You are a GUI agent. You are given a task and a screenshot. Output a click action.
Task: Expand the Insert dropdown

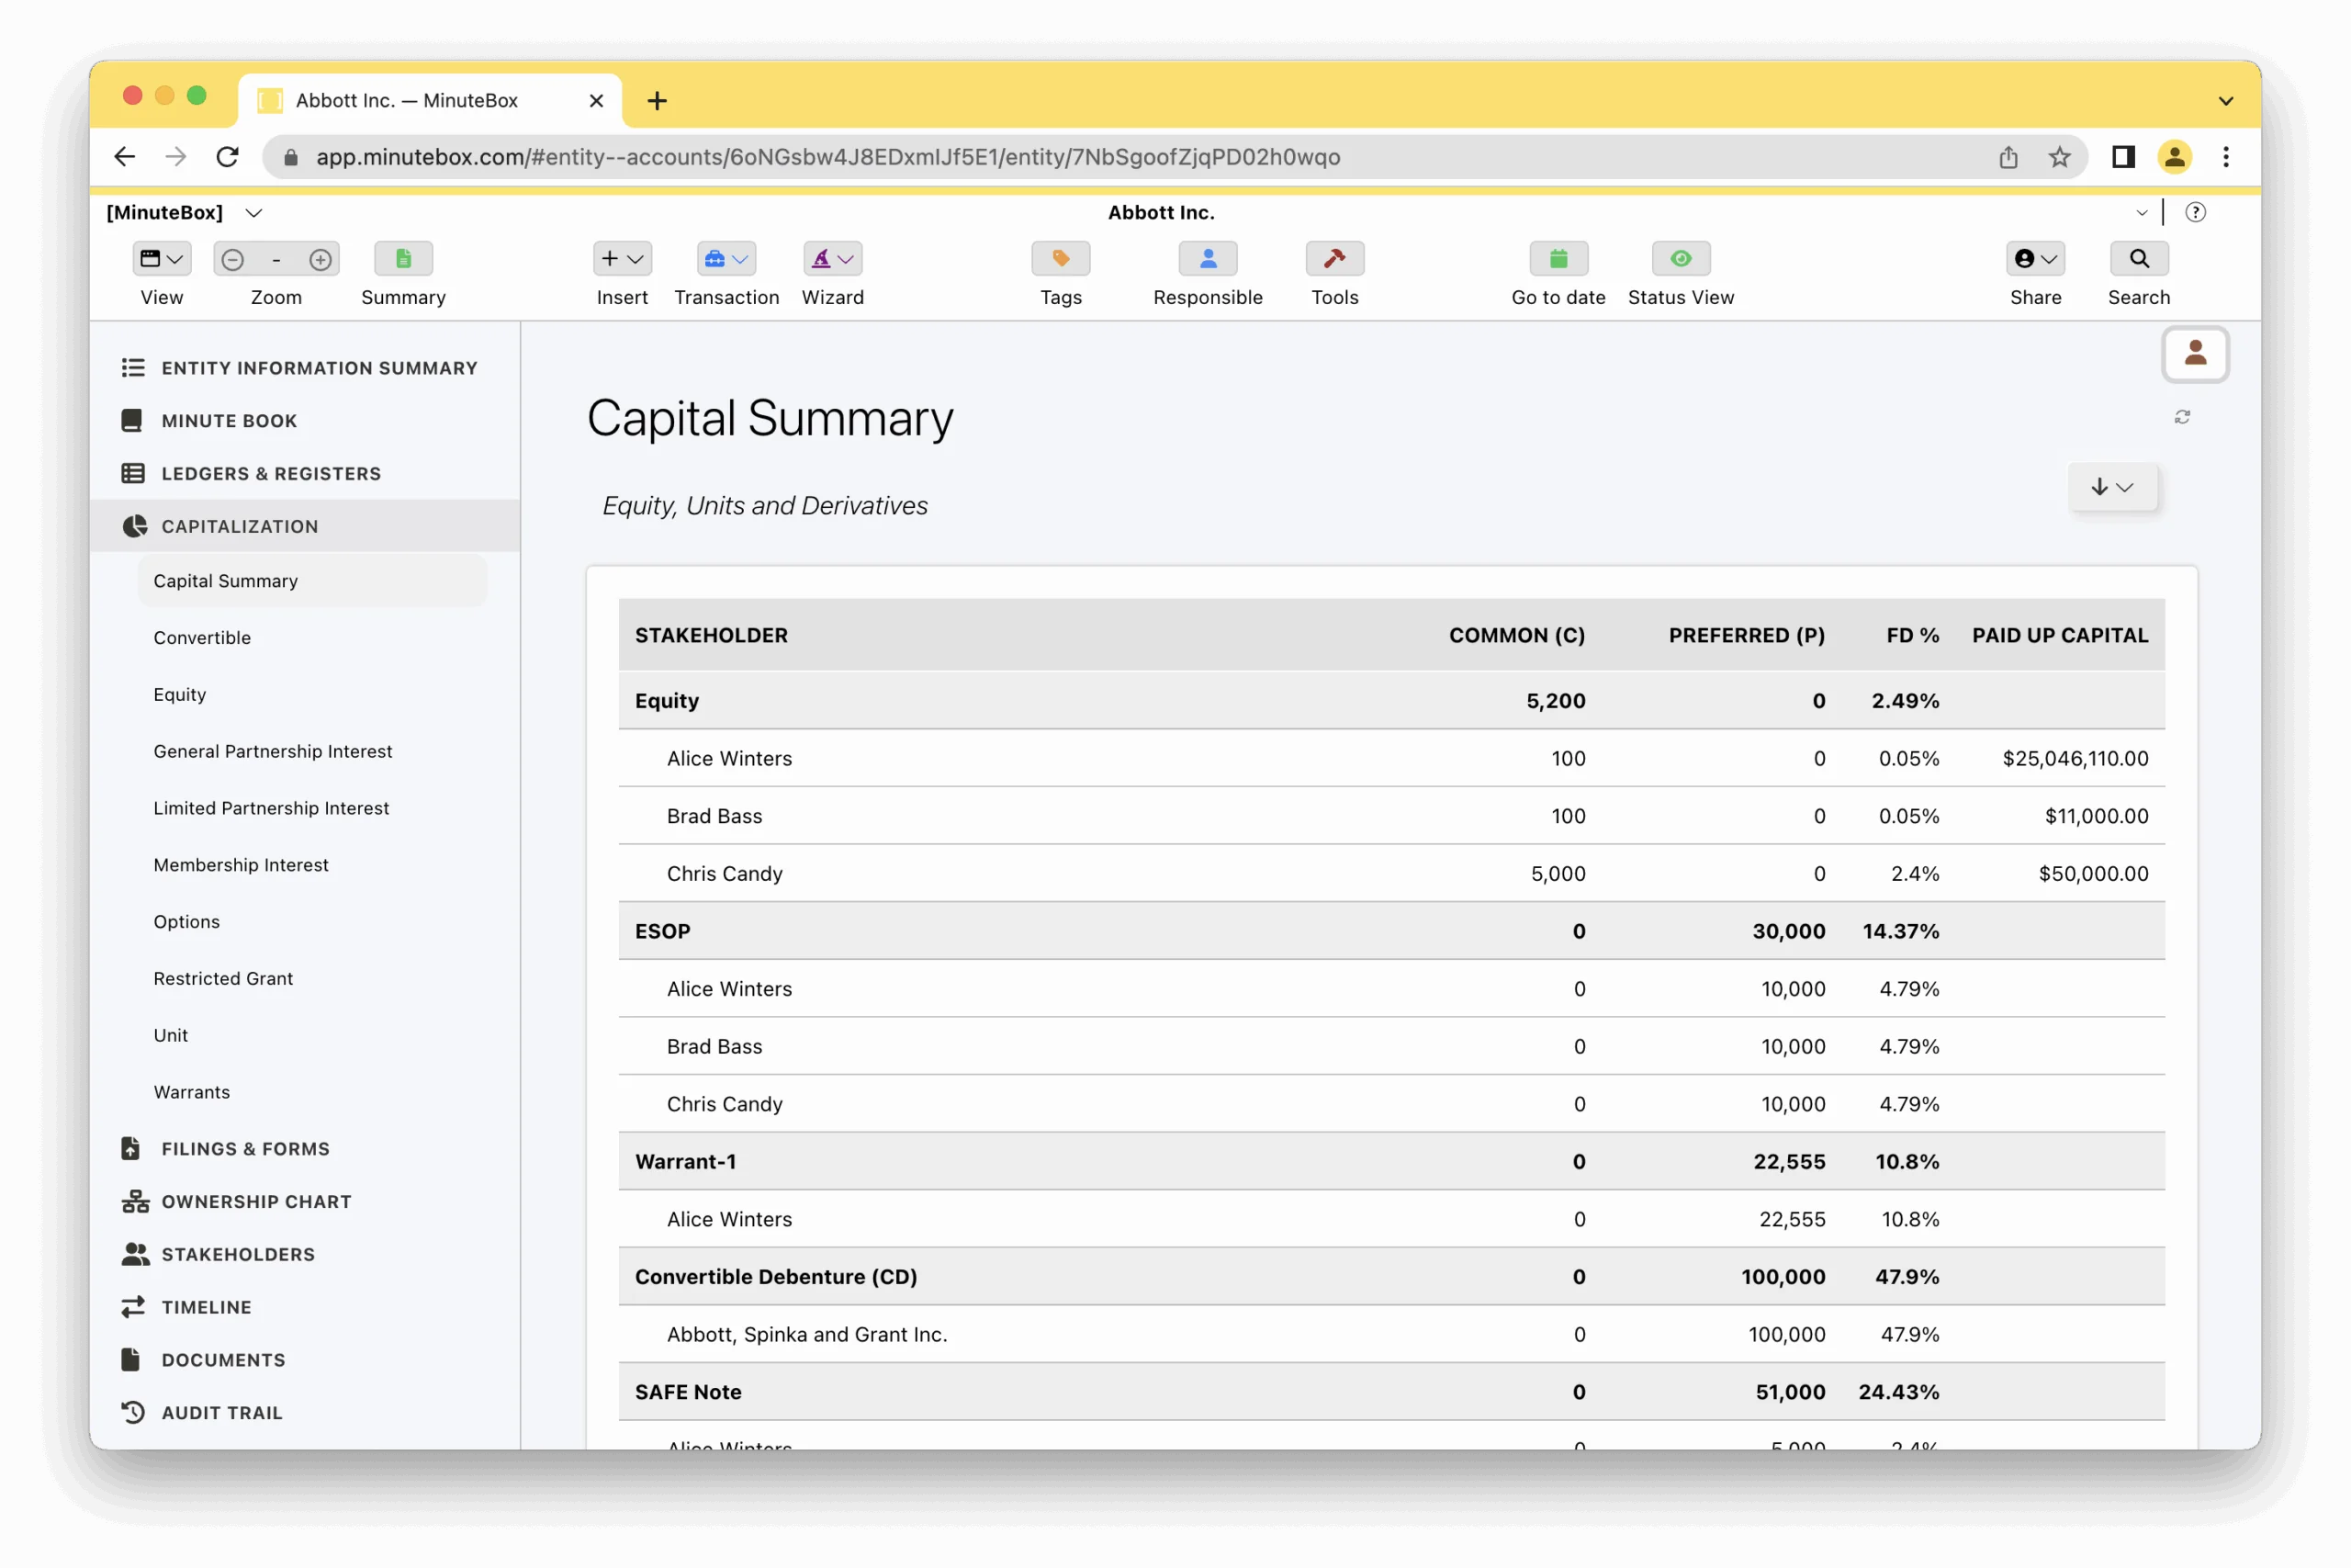(x=622, y=259)
